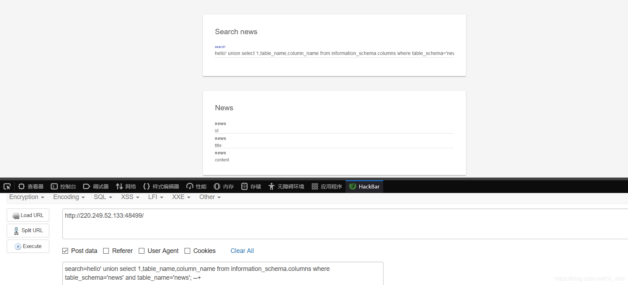Expand the XSS dropdown menu

(130, 197)
